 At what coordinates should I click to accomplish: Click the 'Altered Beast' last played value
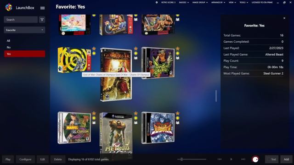[x=274, y=55]
